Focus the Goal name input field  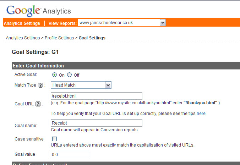[x=97, y=123]
